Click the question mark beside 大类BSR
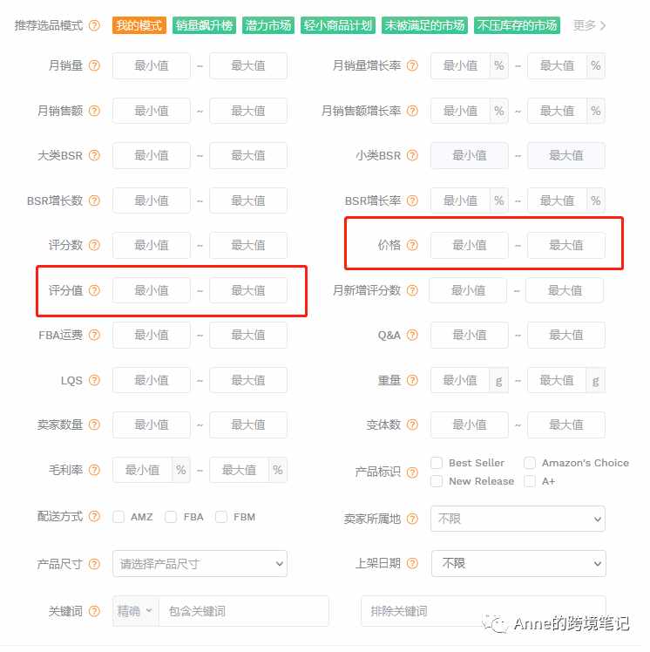 (94, 155)
